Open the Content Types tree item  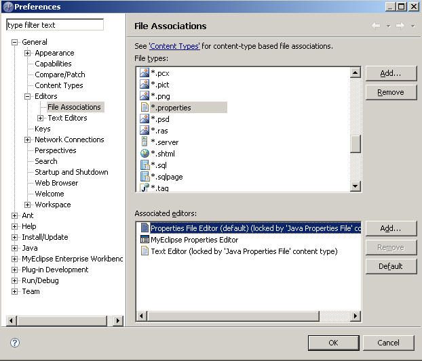[58, 85]
